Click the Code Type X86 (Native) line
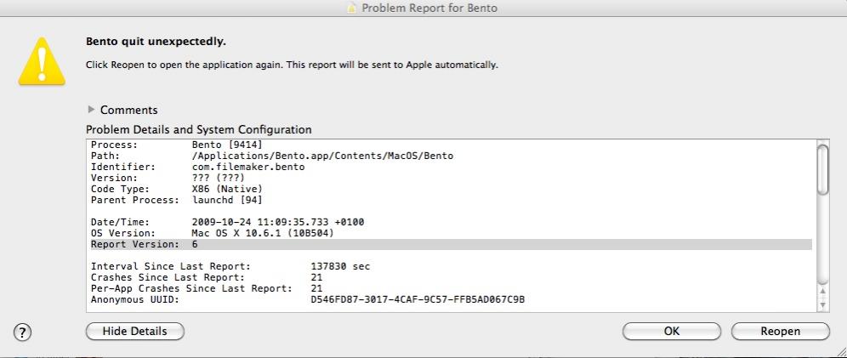The image size is (847, 358). (177, 189)
